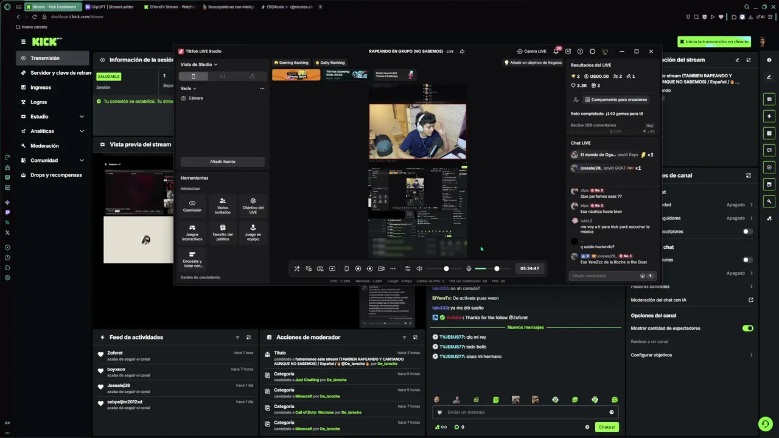
Task: Click the speaker volume icon in TikTok toolbar
Action: (x=419, y=268)
